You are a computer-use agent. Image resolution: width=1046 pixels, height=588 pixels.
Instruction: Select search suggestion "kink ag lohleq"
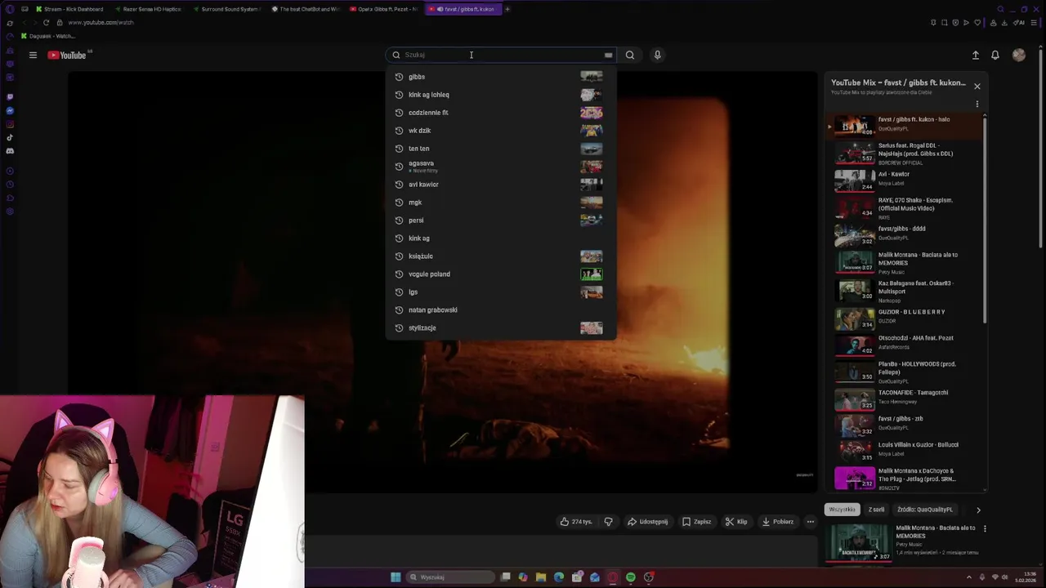pyautogui.click(x=501, y=95)
